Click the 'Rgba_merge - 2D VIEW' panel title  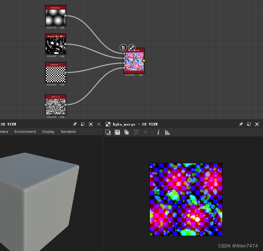pos(135,124)
